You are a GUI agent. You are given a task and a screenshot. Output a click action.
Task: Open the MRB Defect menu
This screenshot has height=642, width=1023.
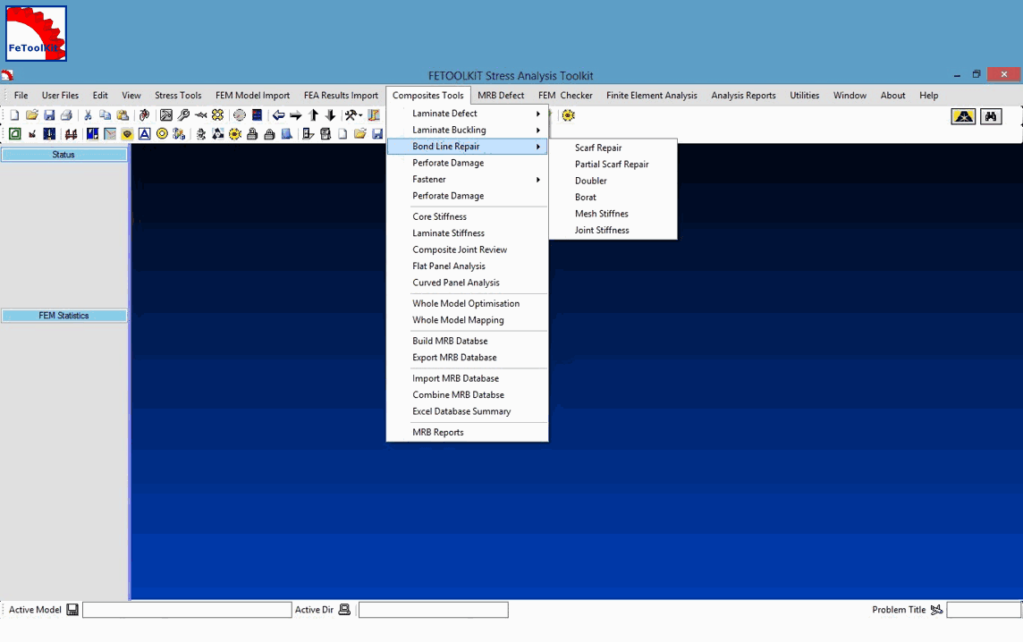[x=501, y=96]
